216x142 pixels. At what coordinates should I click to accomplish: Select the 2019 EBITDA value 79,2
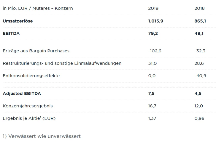coord(153,33)
